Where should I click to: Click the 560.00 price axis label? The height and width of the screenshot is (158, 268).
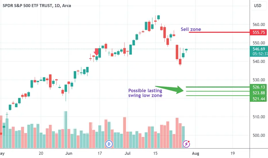pos(259,25)
